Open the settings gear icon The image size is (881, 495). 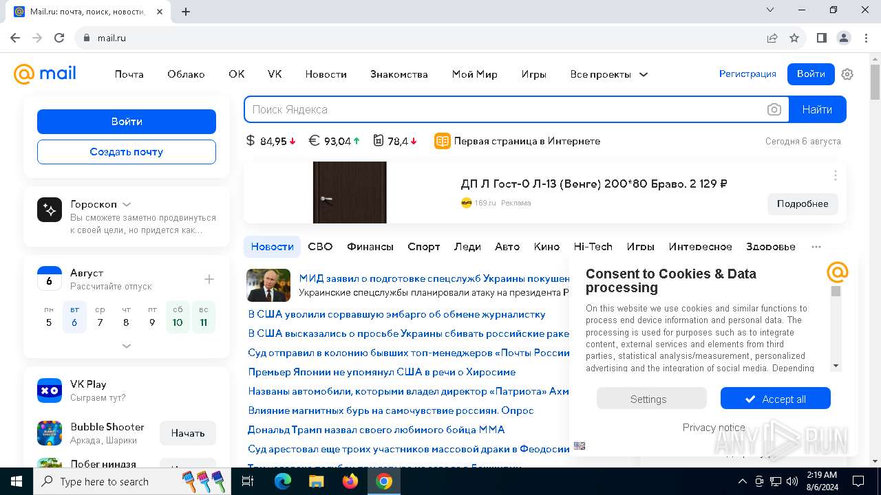coord(847,74)
